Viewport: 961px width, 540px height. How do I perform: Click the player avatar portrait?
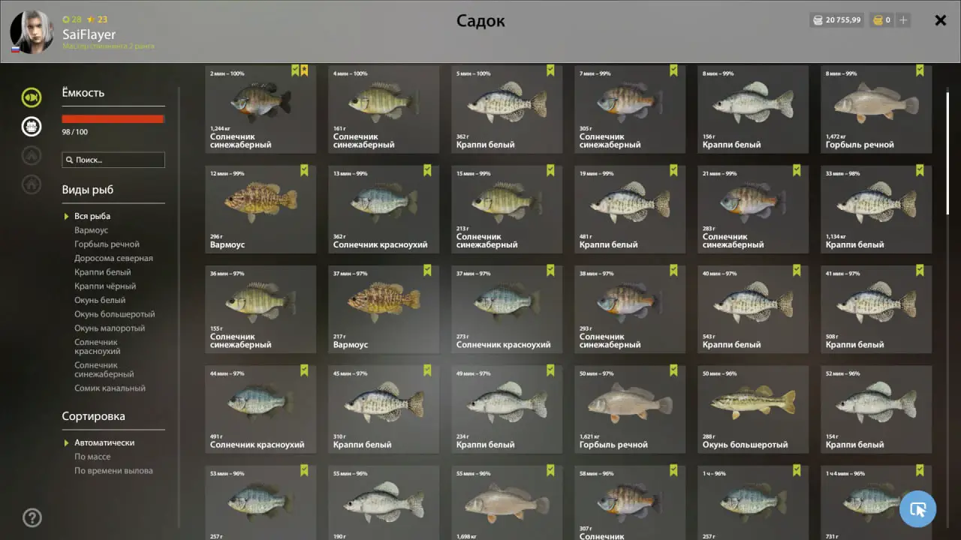point(32,32)
